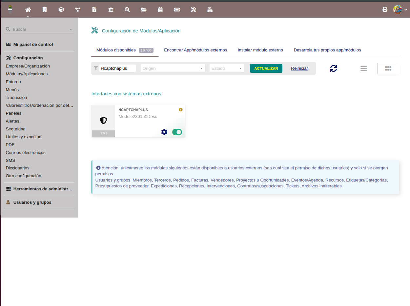Open Entorno in sidebar

pos(13,82)
